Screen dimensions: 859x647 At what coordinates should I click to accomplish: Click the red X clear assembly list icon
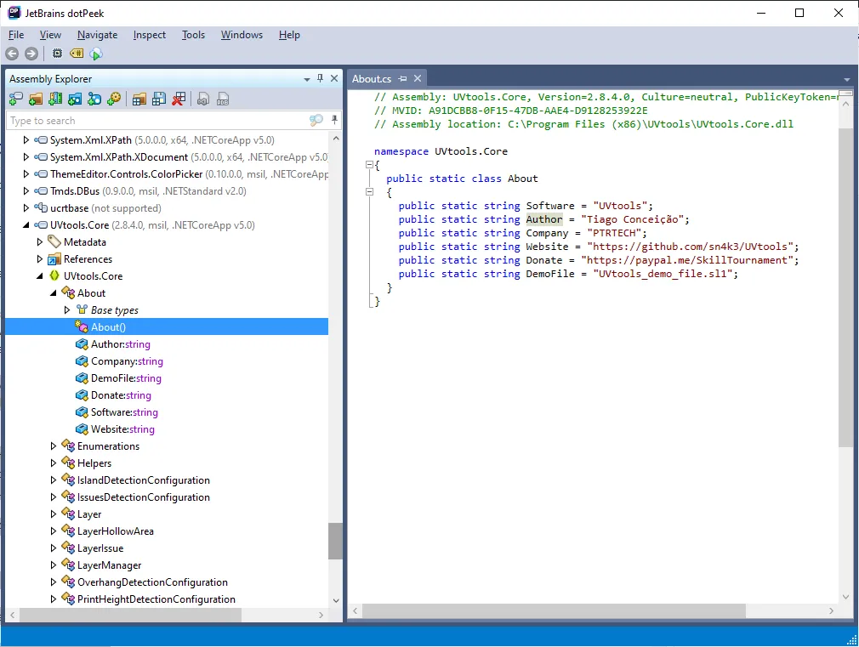click(178, 99)
